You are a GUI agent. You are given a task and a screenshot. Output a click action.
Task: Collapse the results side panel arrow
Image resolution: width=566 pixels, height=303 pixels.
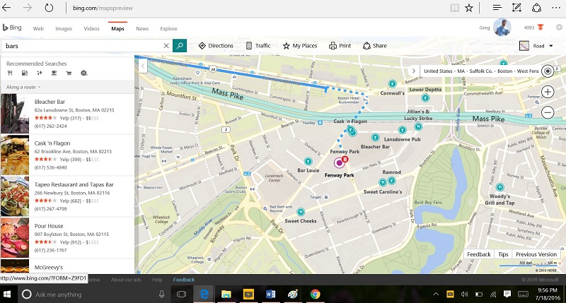pyautogui.click(x=143, y=66)
